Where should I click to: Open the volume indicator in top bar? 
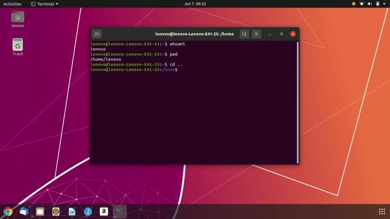pyautogui.click(x=370, y=4)
